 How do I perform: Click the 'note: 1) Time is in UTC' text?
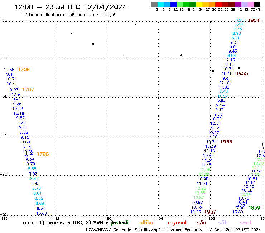[53, 223]
